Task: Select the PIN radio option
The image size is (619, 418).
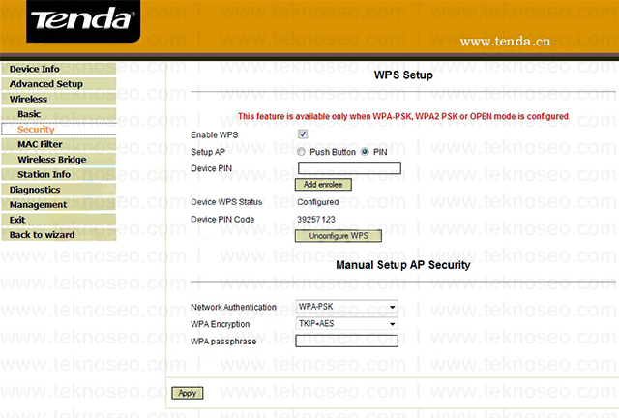Action: pos(365,152)
